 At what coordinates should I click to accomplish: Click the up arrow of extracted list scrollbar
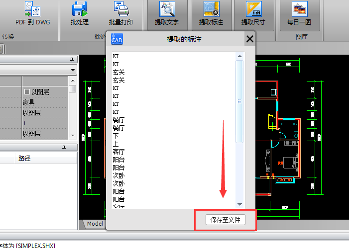coord(239,56)
